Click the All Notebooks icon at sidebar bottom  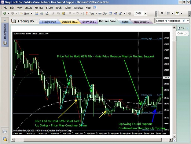(5, 139)
